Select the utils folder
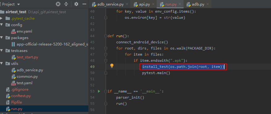Screen dimensions: 271x114 tap(15, 64)
